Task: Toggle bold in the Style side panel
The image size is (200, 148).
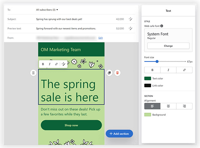Action: 152,70
